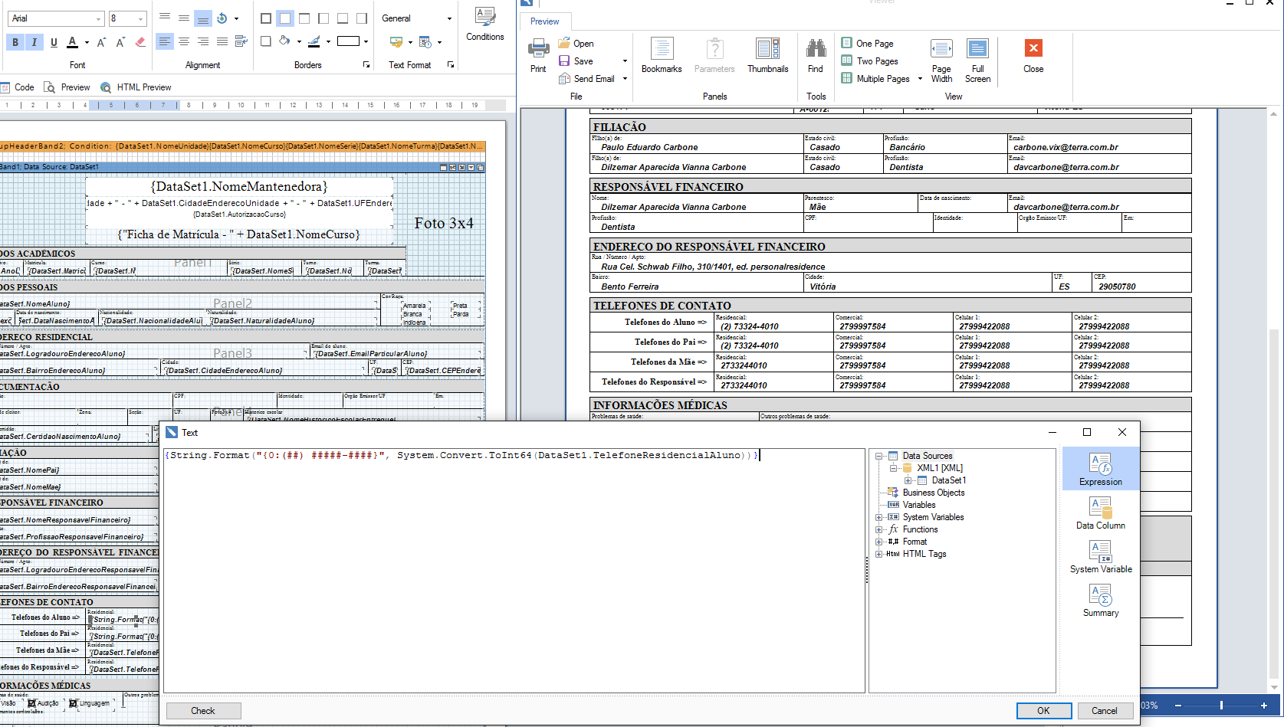
Task: Print the report from viewer
Action: [538, 55]
